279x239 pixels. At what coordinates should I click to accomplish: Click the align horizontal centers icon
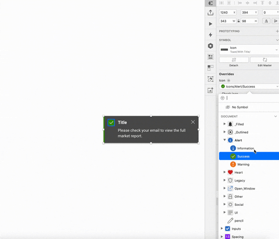pos(248,3)
